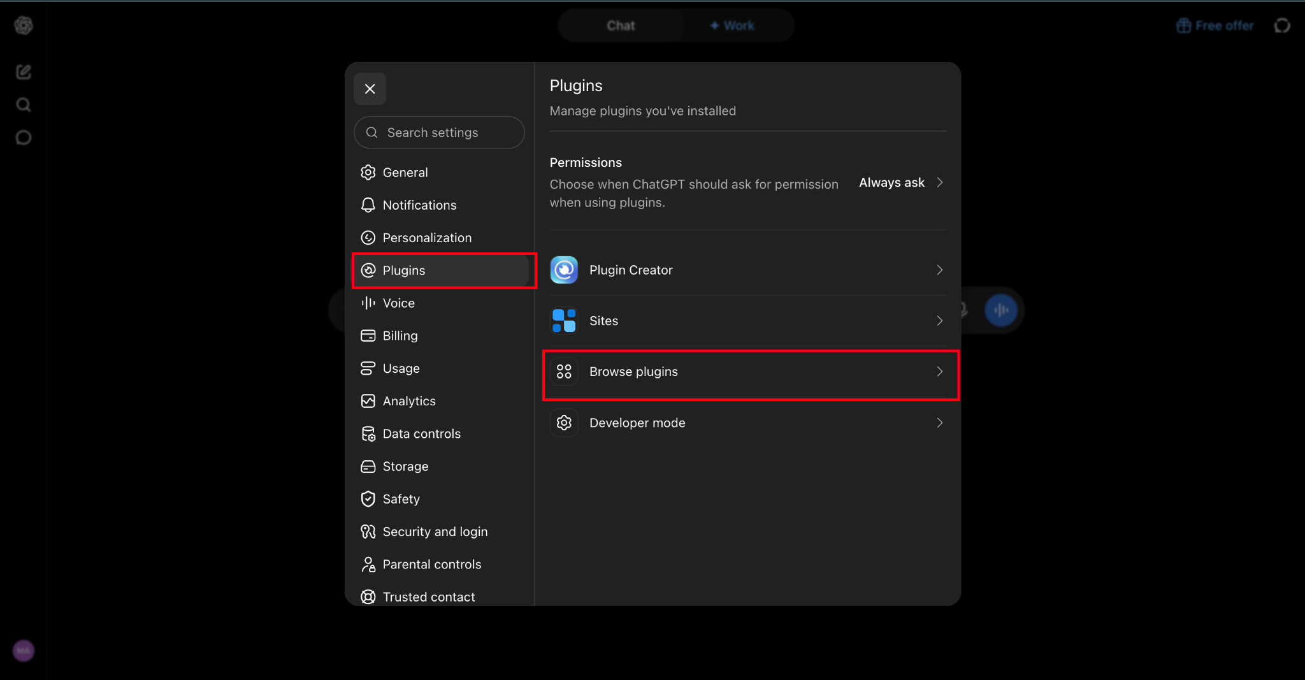Open Trusted contact settings
This screenshot has width=1305, height=680.
coord(440,597)
